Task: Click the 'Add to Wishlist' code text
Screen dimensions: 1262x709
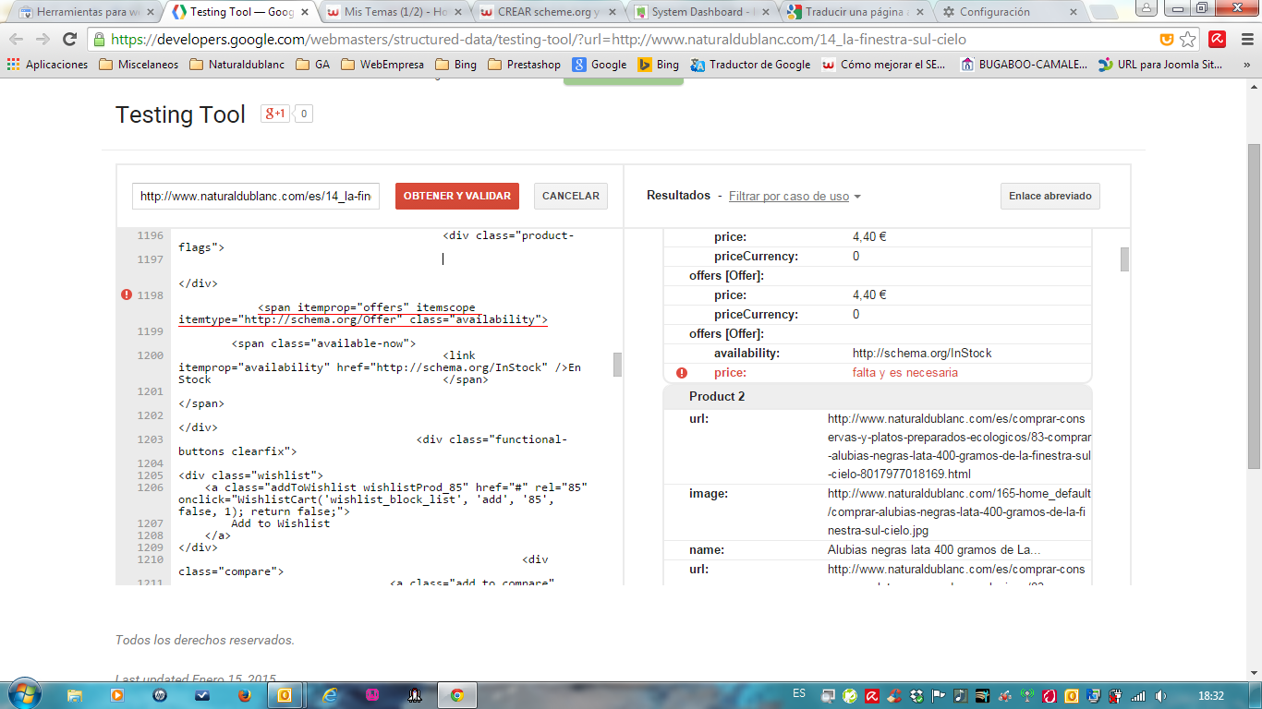Action: click(280, 523)
